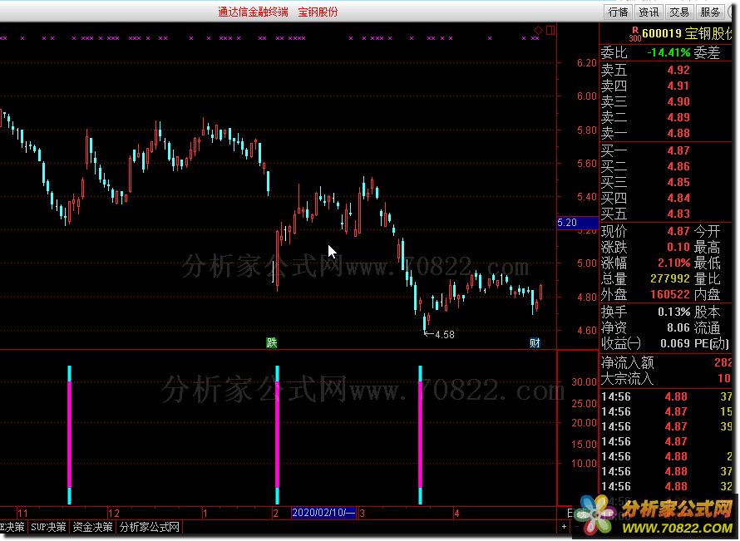
Task: Click the blue 5.20 price axis label
Action: point(578,223)
